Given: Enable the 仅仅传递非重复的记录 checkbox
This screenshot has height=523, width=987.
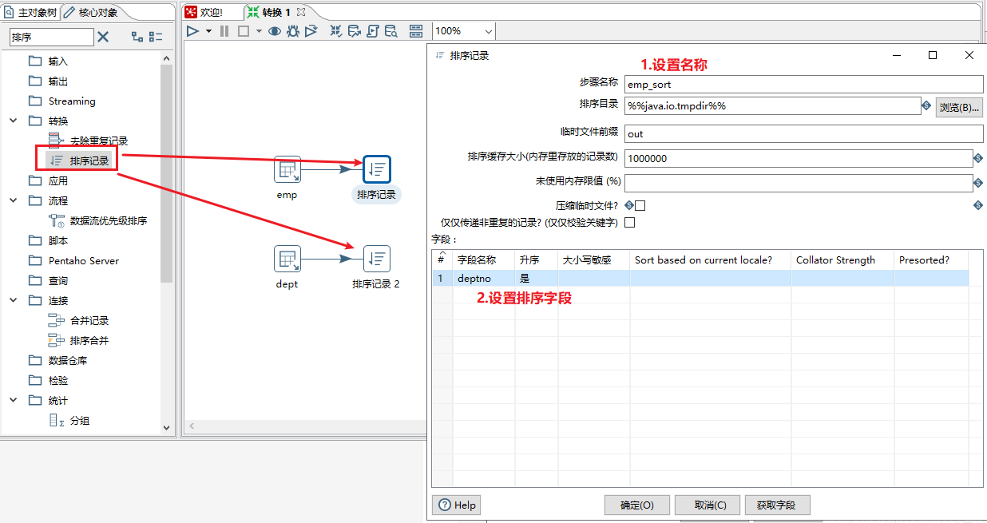Looking at the screenshot, I should (629, 223).
